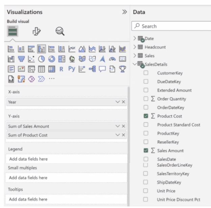Select the Azure map arrow visual

(102, 59)
